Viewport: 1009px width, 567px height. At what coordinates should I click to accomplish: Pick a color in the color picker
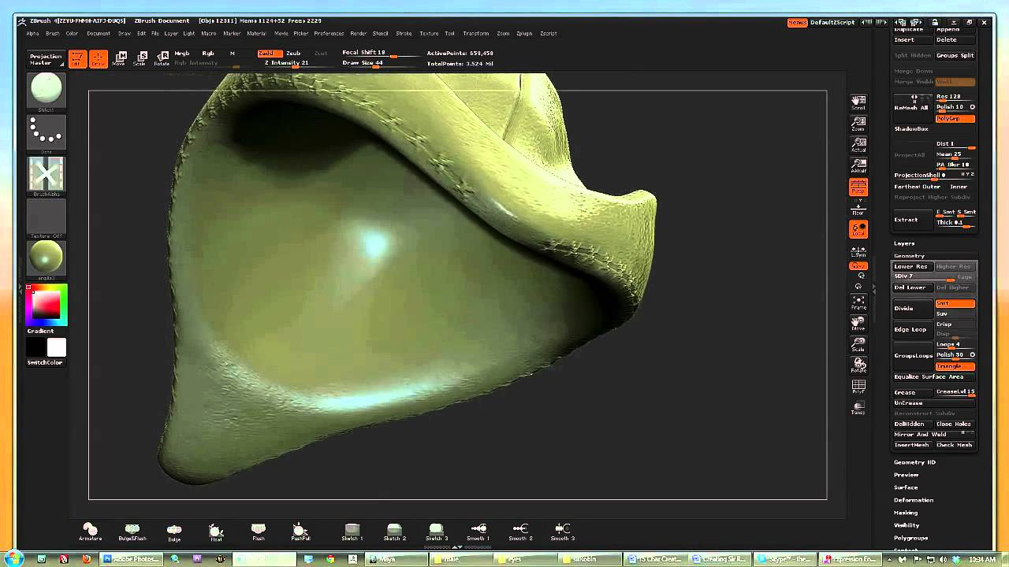(47, 305)
